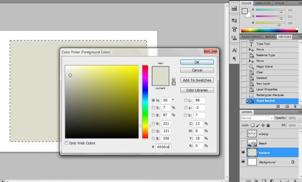The height and width of the screenshot is (182, 302).
Task: Select the S saturation radio button
Action: [x=153, y=108]
